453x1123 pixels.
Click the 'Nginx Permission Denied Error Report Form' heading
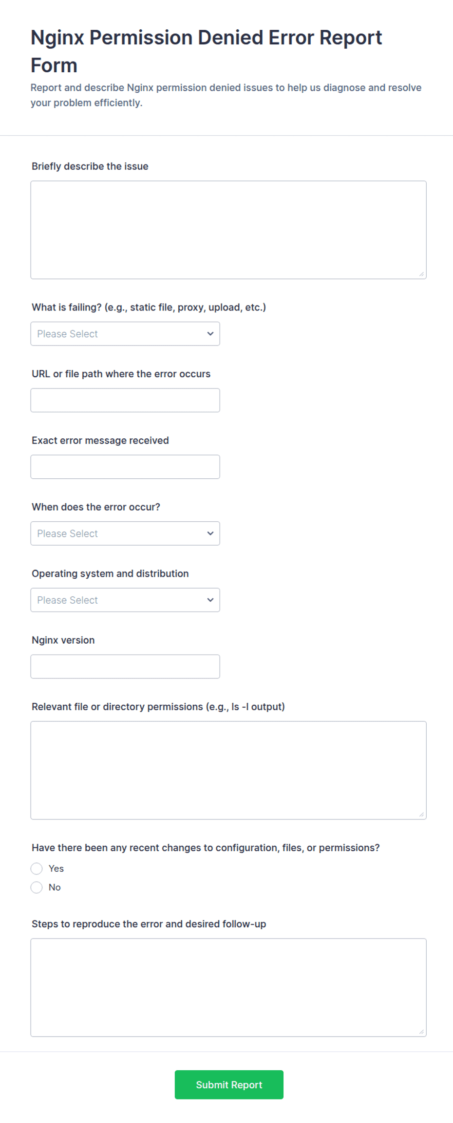pyautogui.click(x=206, y=51)
